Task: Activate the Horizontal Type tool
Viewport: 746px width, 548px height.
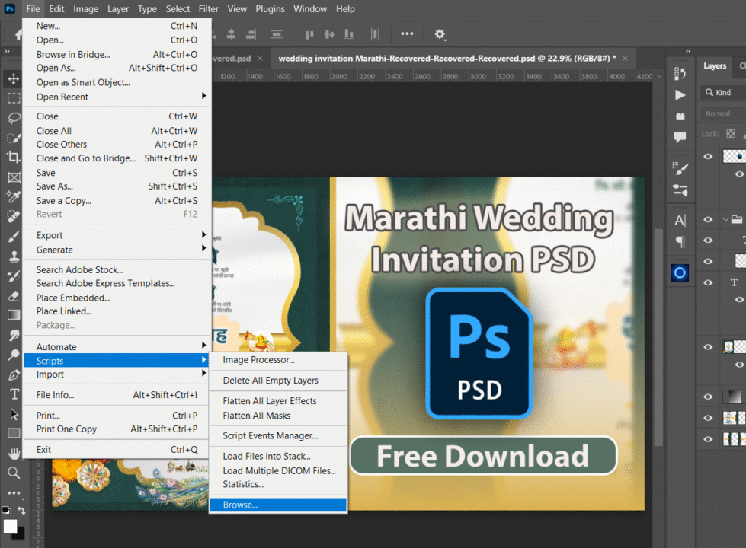Action: [14, 394]
